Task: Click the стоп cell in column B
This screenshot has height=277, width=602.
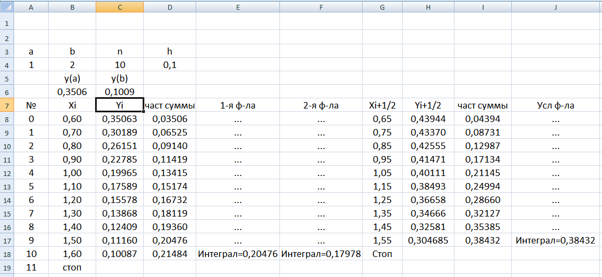Action: [x=72, y=267]
